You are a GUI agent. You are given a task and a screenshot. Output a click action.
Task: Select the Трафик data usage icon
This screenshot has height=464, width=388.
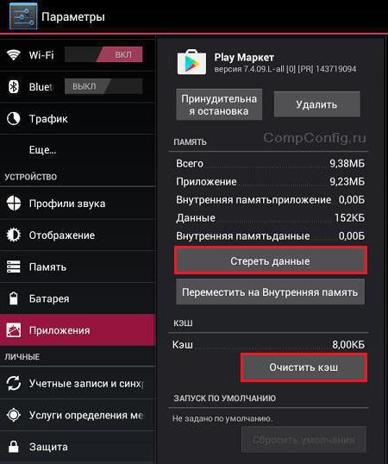14,119
